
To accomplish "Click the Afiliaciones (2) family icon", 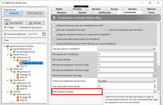I will click(14, 57).
